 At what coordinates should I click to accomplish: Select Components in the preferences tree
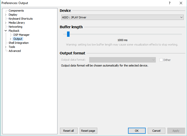pos(16,11)
